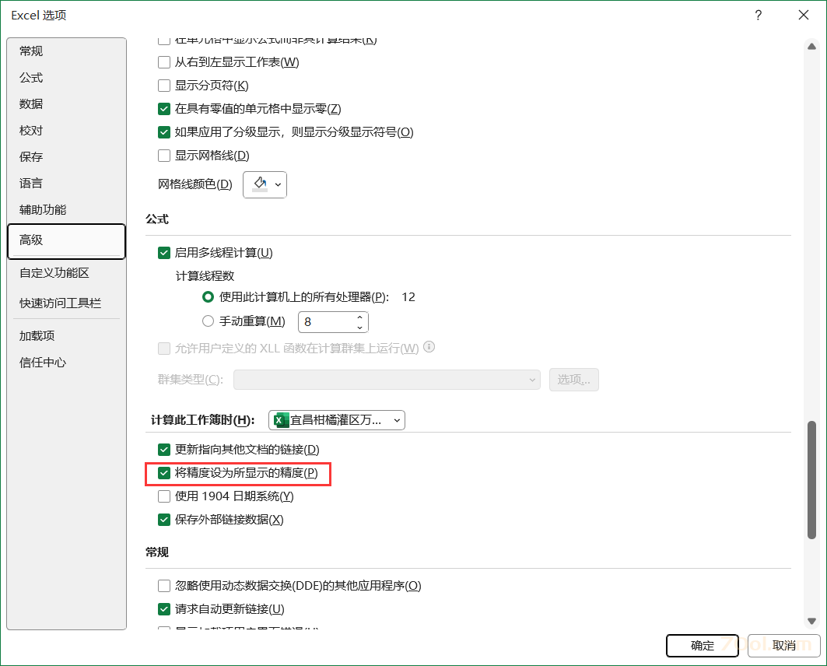This screenshot has width=827, height=666.
Task: Click the 计算线程数 label
Action: tap(205, 275)
